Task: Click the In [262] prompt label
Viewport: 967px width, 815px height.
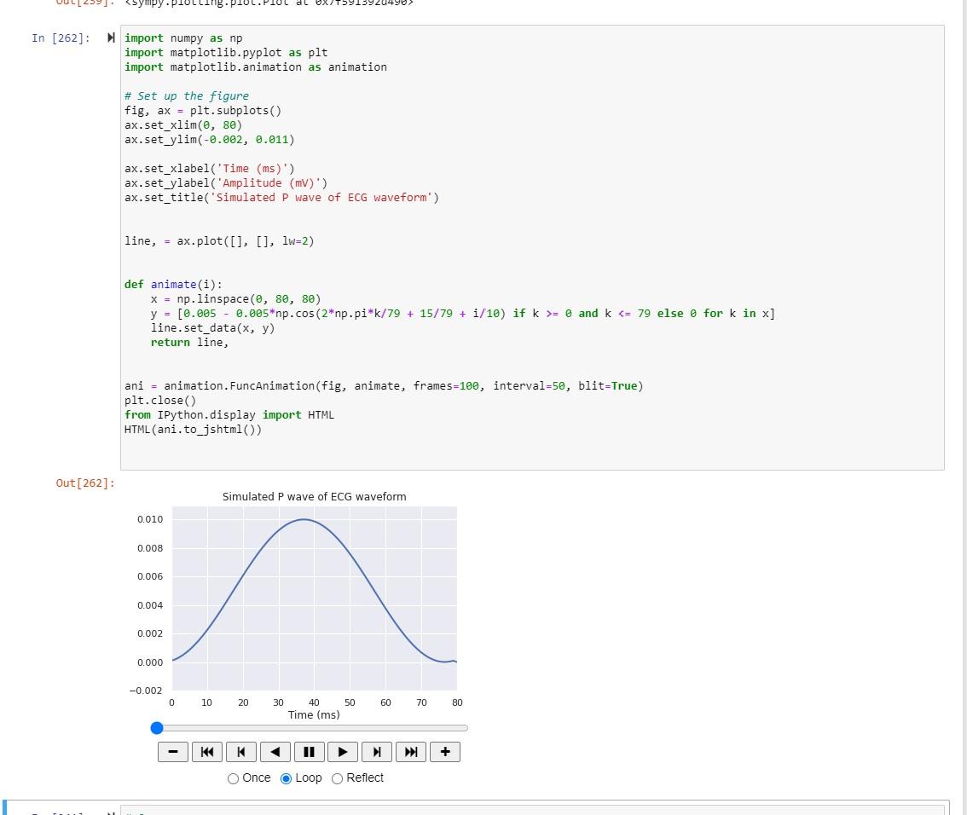Action: pyautogui.click(x=61, y=38)
